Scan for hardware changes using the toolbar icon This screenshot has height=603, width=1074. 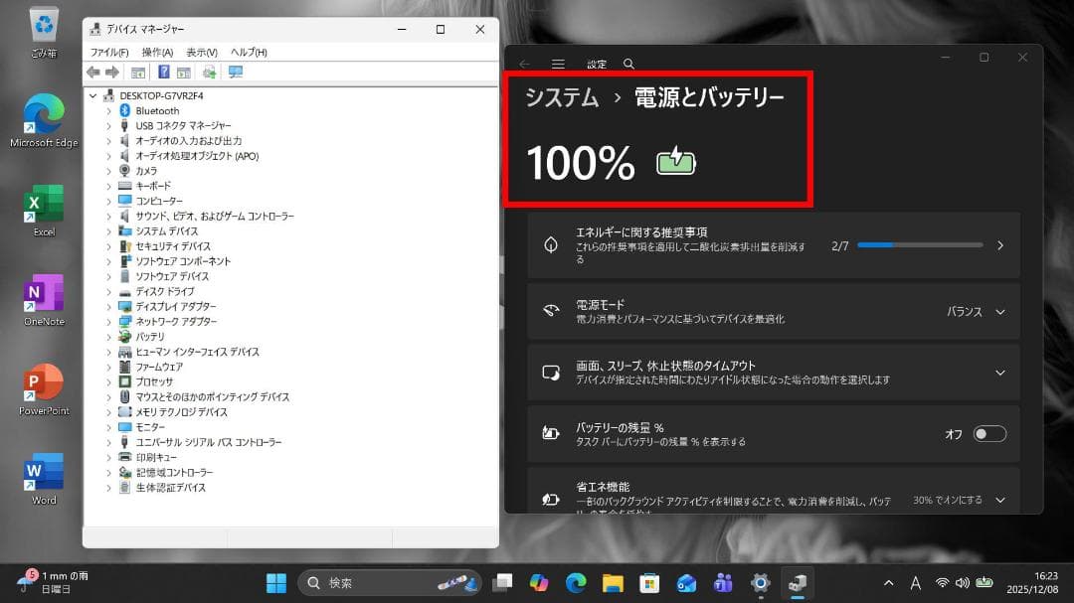click(x=210, y=72)
